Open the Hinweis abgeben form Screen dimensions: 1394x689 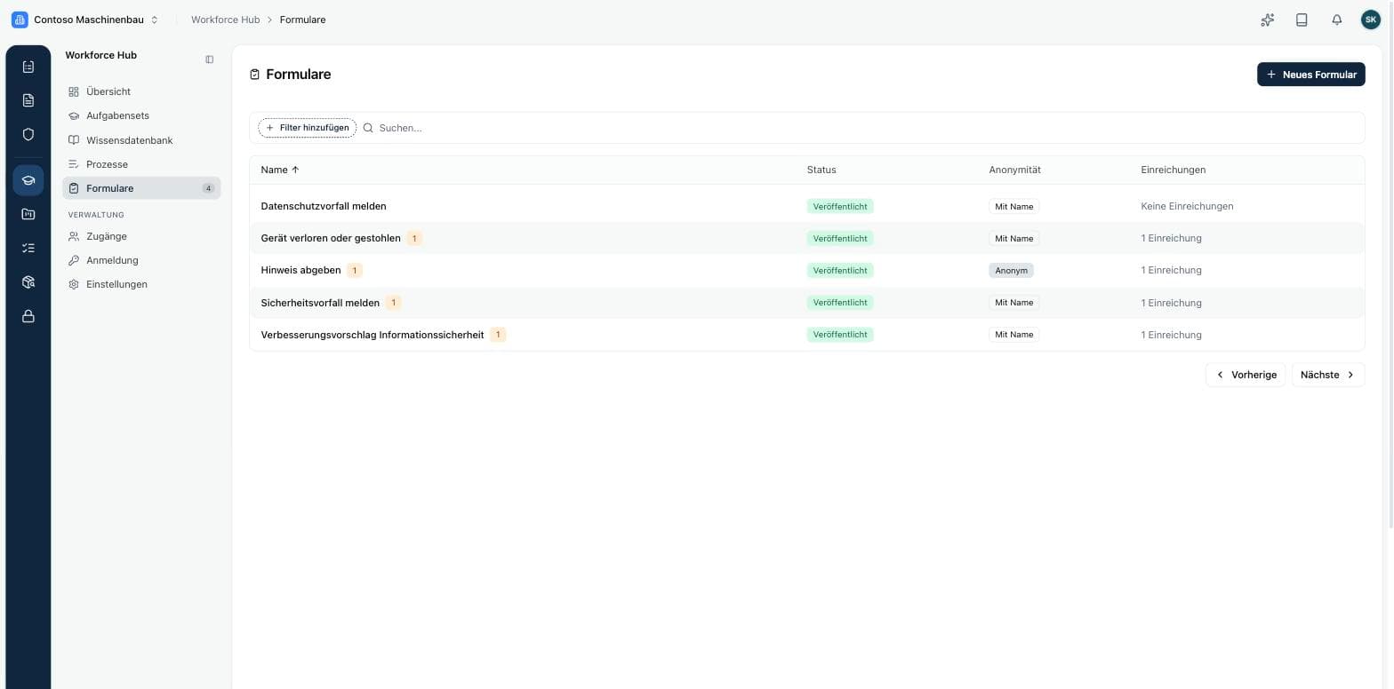300,270
